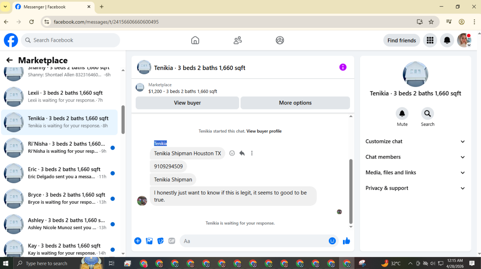Click the chat list scrollbar thumb
Image resolution: width=481 pixels, height=269 pixels.
[123, 119]
